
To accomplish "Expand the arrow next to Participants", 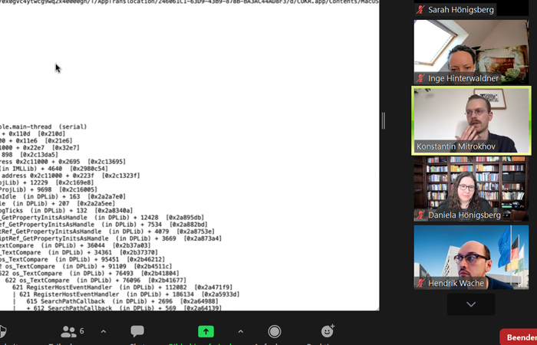I will click(104, 331).
